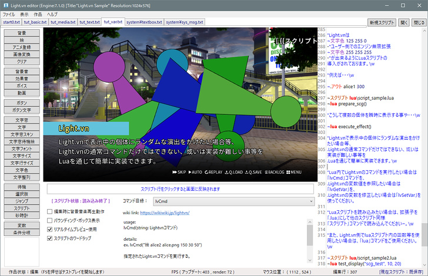This screenshot has width=428, height=276.
Task: Click the クリア command button
Action: coord(22,61)
